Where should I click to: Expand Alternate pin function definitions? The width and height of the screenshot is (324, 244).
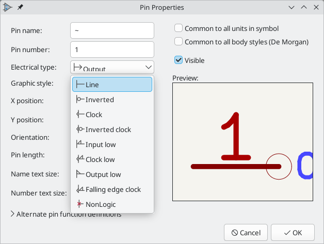tap(66, 214)
